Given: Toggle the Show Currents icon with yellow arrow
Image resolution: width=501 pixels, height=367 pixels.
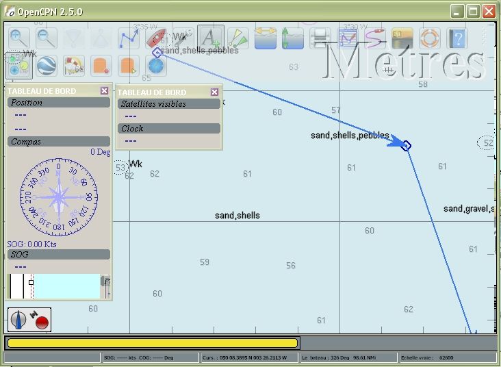Looking at the screenshot, I should (x=266, y=38).
